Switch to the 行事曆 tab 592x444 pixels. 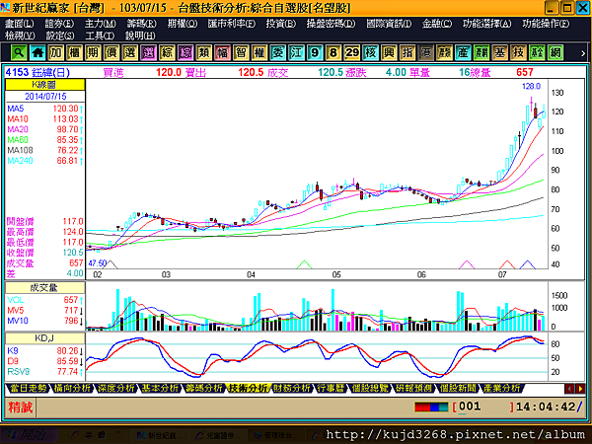pyautogui.click(x=331, y=388)
